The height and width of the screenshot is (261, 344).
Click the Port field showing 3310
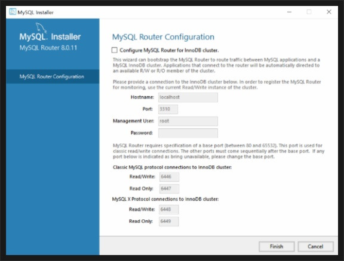click(x=168, y=109)
